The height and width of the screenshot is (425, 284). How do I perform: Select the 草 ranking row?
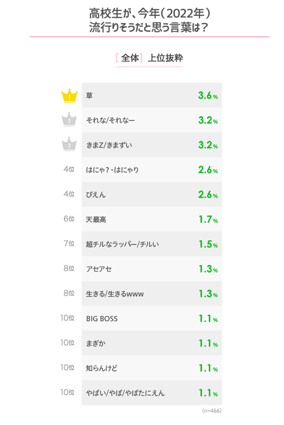151,95
